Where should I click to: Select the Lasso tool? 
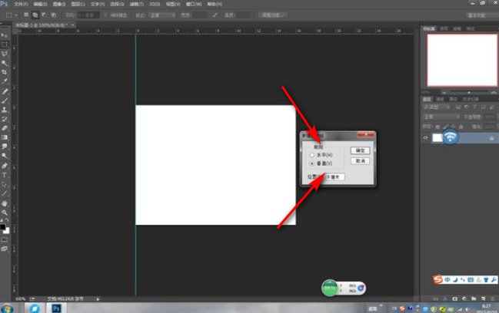4,54
